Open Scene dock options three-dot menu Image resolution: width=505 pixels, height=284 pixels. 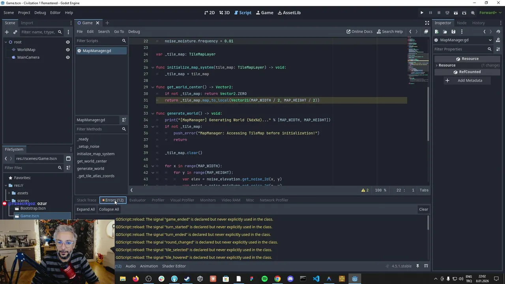coord(68,32)
